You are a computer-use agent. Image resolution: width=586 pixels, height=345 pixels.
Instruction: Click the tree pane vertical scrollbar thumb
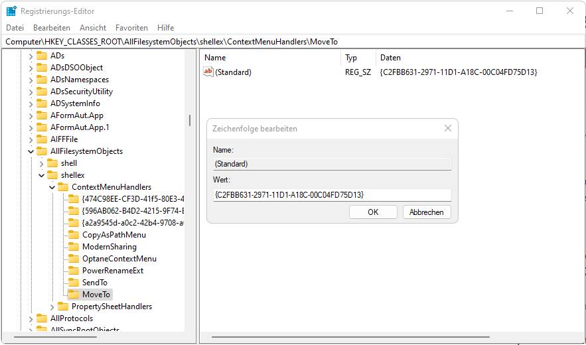[190, 120]
